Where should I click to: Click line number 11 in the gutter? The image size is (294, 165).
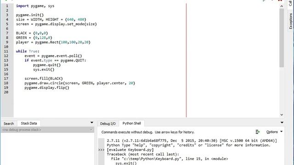coord(6,51)
